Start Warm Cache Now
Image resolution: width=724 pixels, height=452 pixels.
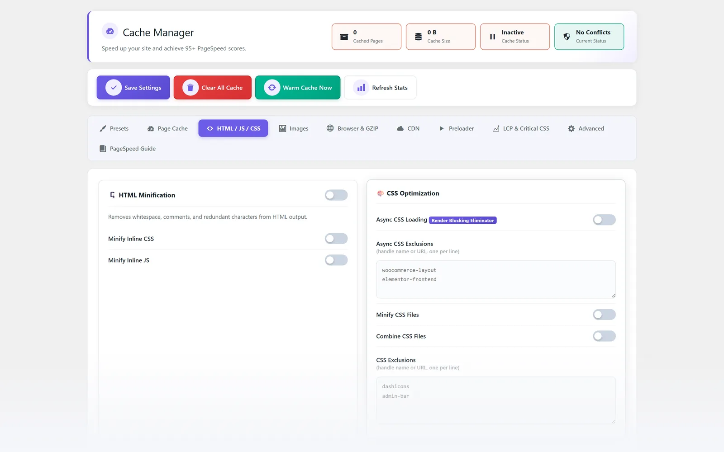pyautogui.click(x=298, y=88)
